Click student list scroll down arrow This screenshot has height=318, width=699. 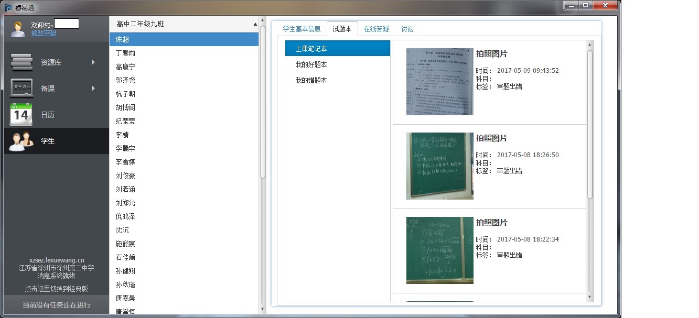263,310
